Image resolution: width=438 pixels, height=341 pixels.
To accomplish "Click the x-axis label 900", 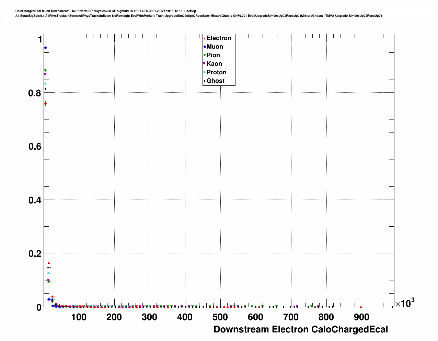I will click(x=361, y=317).
